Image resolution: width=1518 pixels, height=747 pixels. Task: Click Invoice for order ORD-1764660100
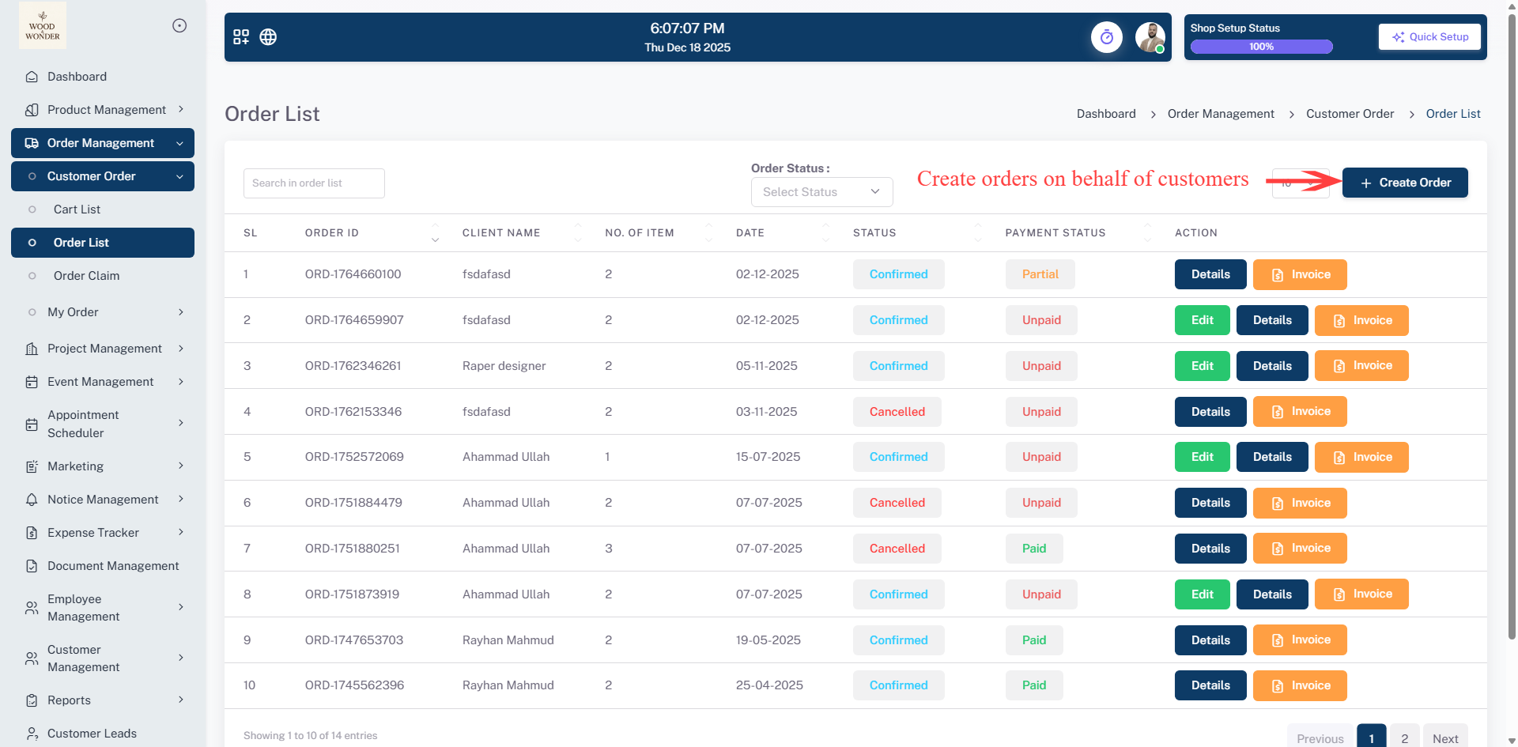point(1300,275)
